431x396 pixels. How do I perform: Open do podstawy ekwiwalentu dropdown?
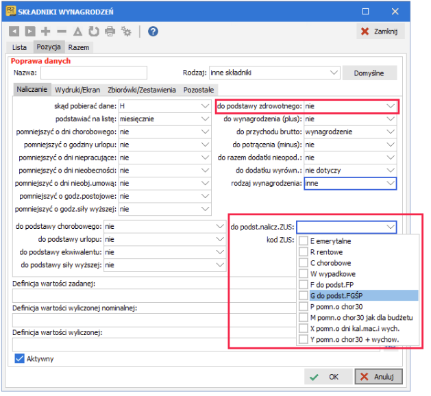tap(165, 252)
